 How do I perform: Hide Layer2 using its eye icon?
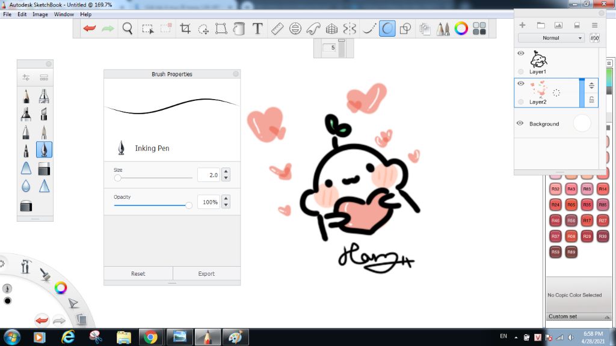tap(520, 83)
